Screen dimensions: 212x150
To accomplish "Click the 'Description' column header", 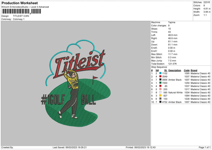I will point(175,70).
